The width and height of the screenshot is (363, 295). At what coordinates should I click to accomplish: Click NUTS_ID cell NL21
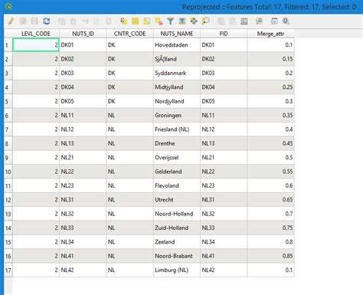[x=83, y=157]
